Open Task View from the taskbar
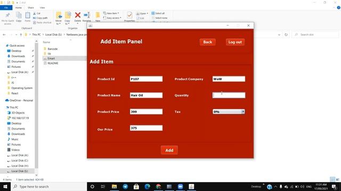 pos(103,186)
